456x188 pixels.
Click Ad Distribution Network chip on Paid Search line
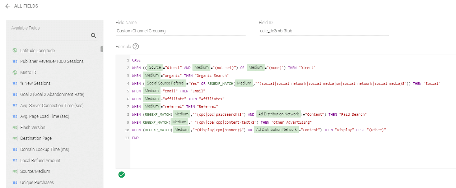pyautogui.click(x=279, y=114)
